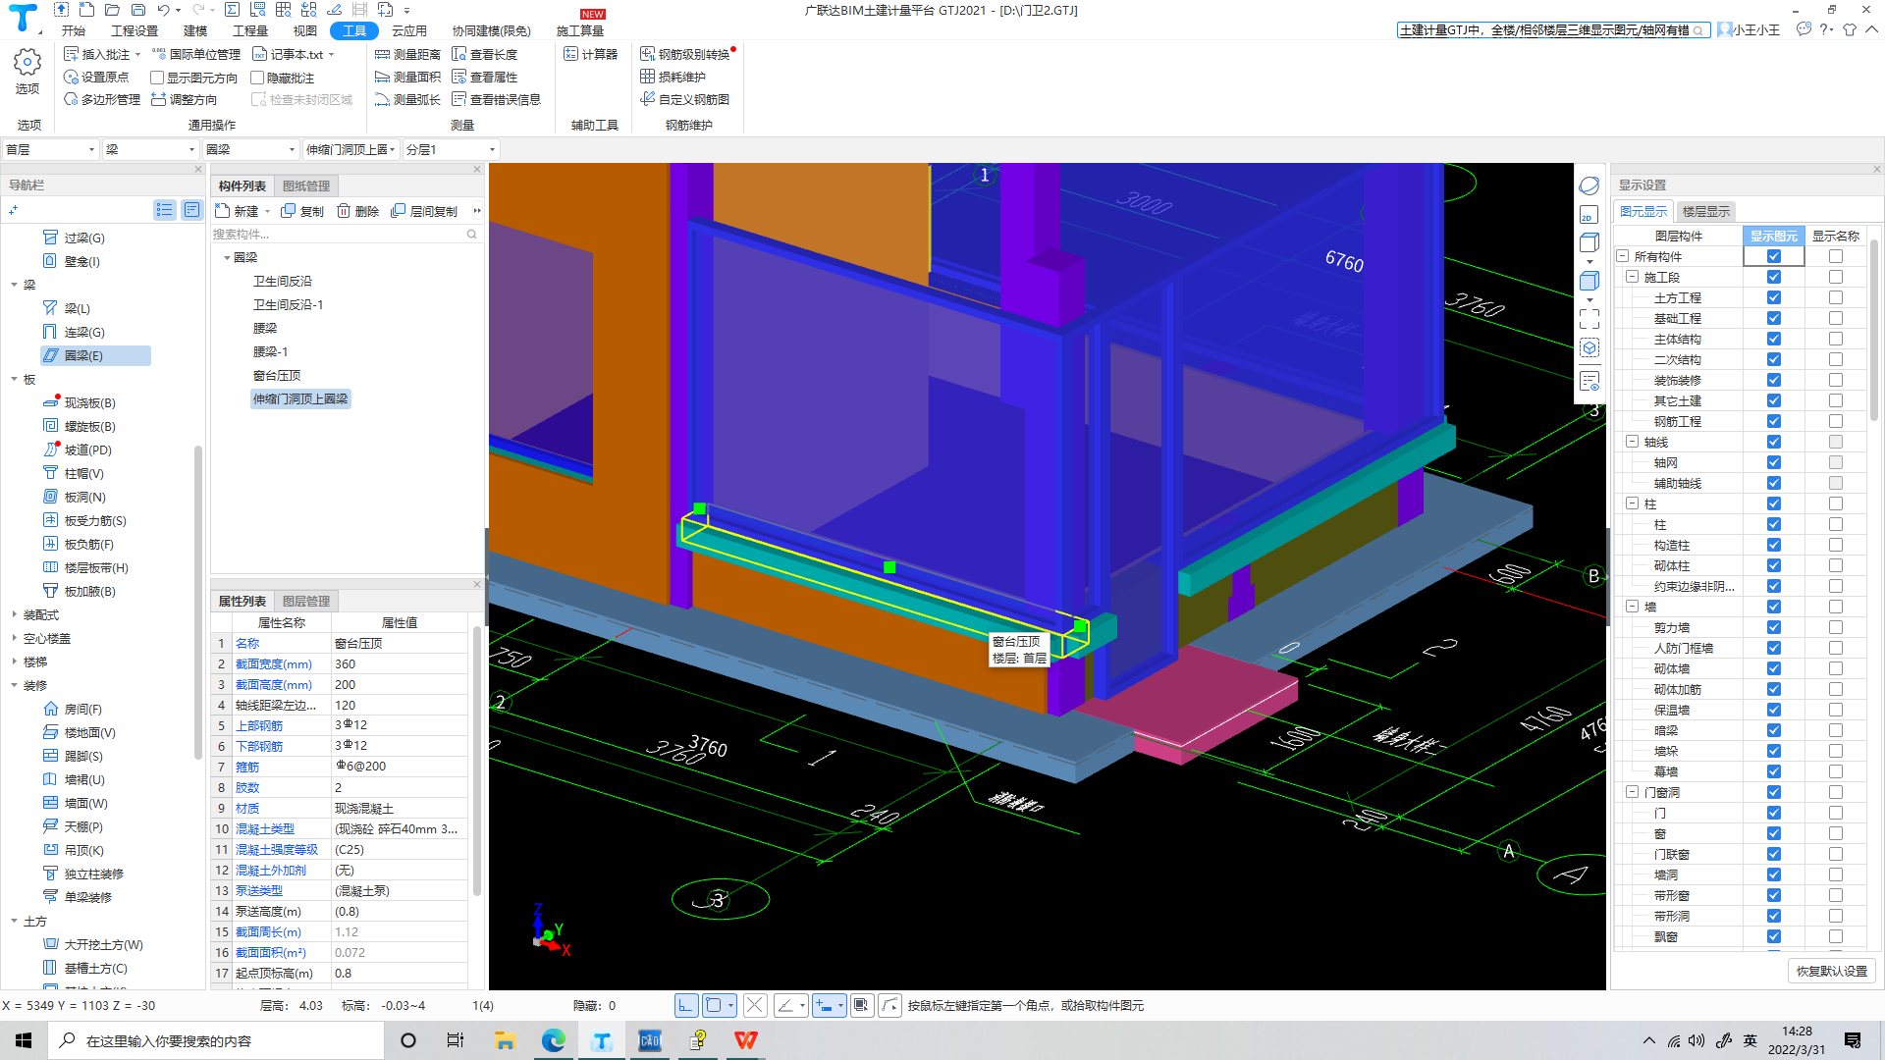Image resolution: width=1885 pixels, height=1060 pixels.
Task: Click the full-screen extents icon
Action: pos(1589,319)
